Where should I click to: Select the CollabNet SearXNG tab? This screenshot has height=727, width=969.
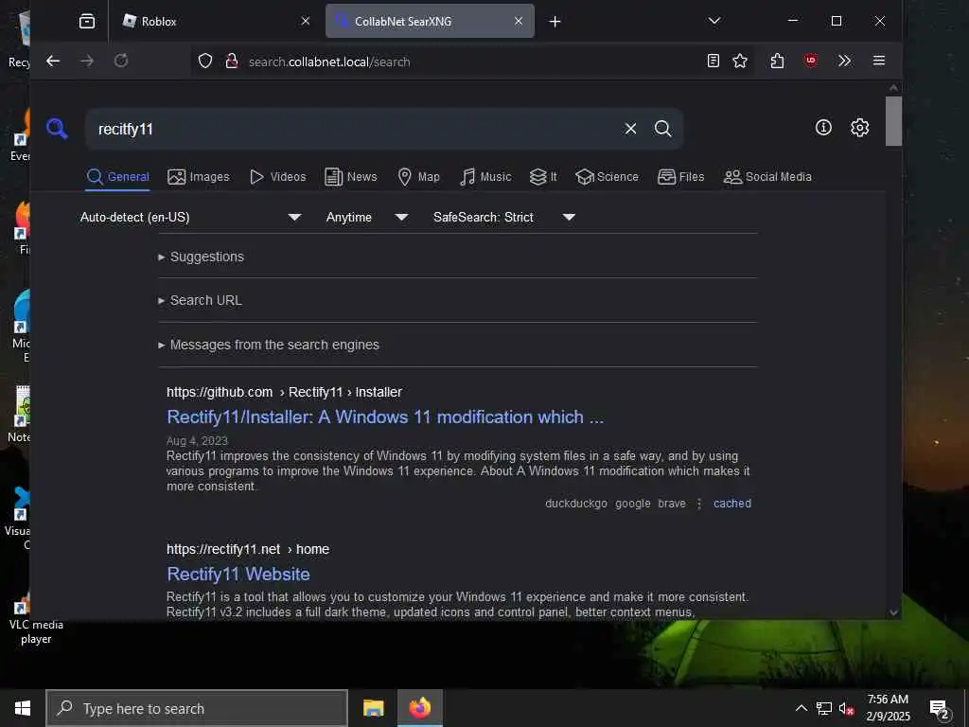[430, 21]
